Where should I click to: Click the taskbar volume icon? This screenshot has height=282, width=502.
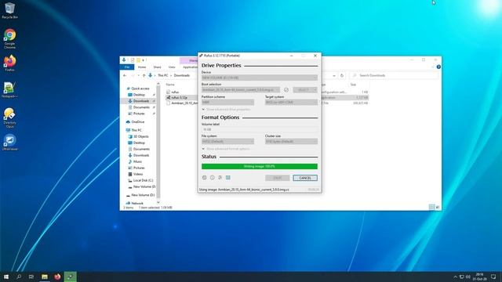468,277
